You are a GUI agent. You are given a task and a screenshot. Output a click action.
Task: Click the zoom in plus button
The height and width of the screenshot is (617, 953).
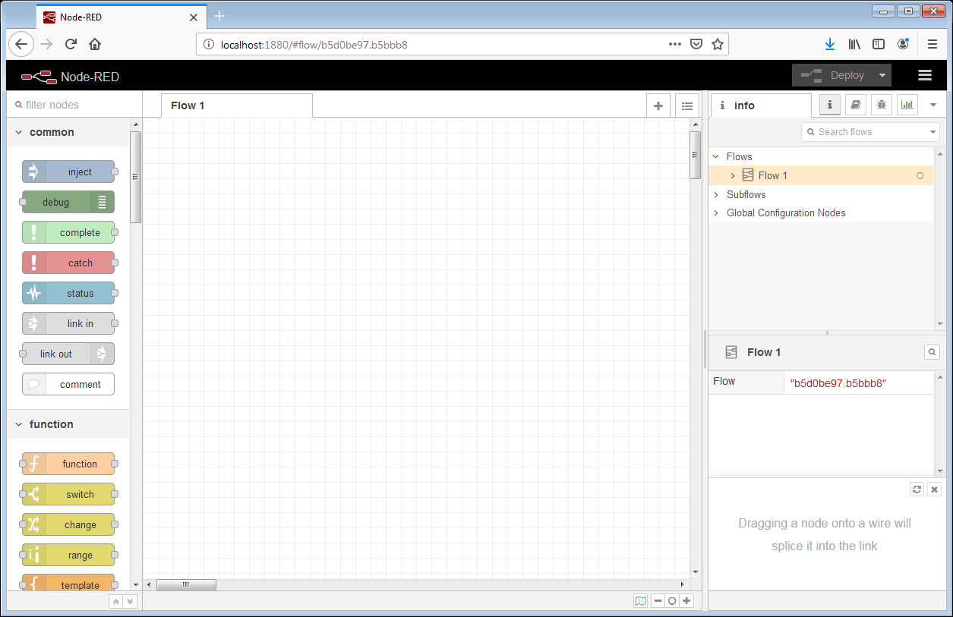[x=686, y=601]
